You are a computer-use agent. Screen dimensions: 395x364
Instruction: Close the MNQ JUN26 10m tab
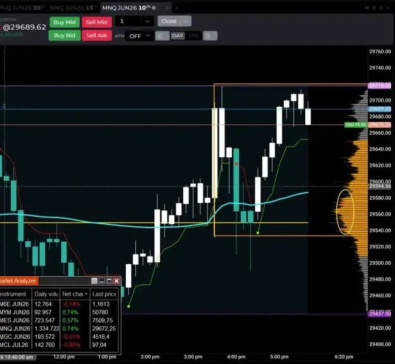coord(167,8)
